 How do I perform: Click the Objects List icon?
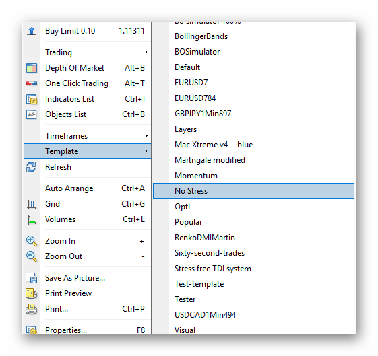pos(32,114)
